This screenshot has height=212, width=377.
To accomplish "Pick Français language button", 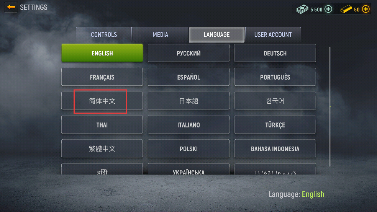I will pyautogui.click(x=102, y=77).
